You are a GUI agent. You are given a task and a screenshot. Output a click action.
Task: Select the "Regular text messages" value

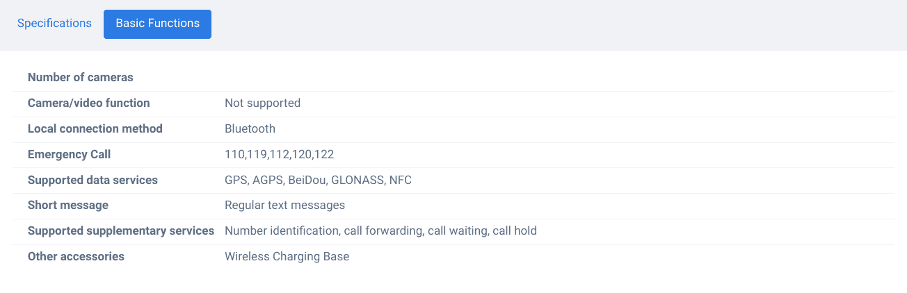284,205
